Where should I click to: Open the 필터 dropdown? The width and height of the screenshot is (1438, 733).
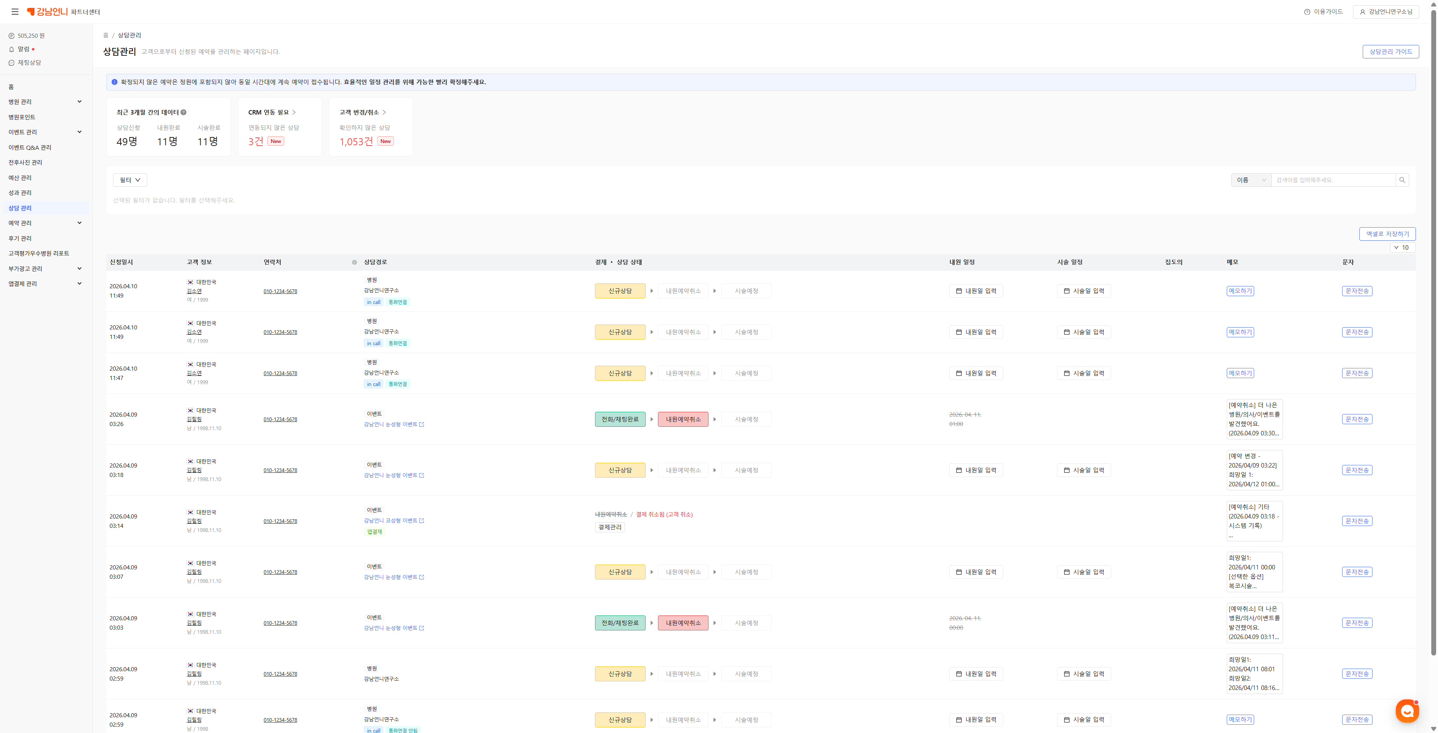pyautogui.click(x=130, y=180)
